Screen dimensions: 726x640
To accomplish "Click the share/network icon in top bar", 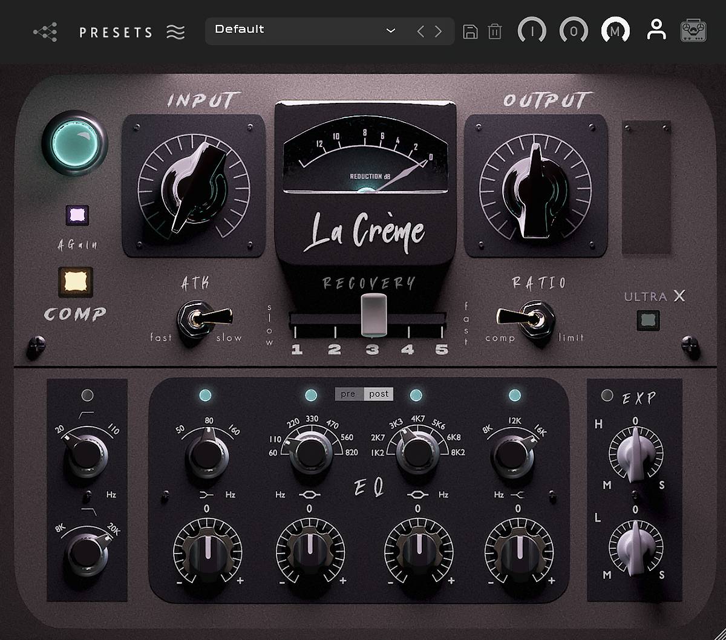I will point(45,31).
